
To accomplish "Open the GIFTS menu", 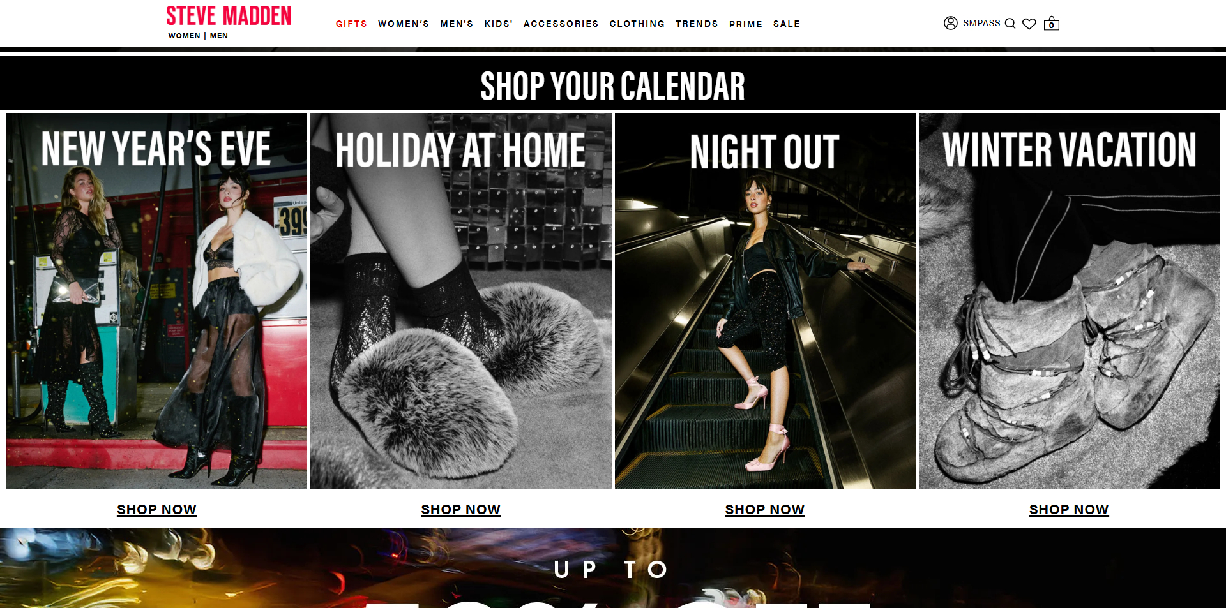I will pos(351,24).
